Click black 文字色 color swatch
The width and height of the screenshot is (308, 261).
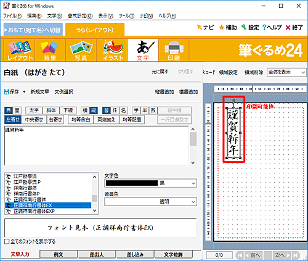coord(132,183)
